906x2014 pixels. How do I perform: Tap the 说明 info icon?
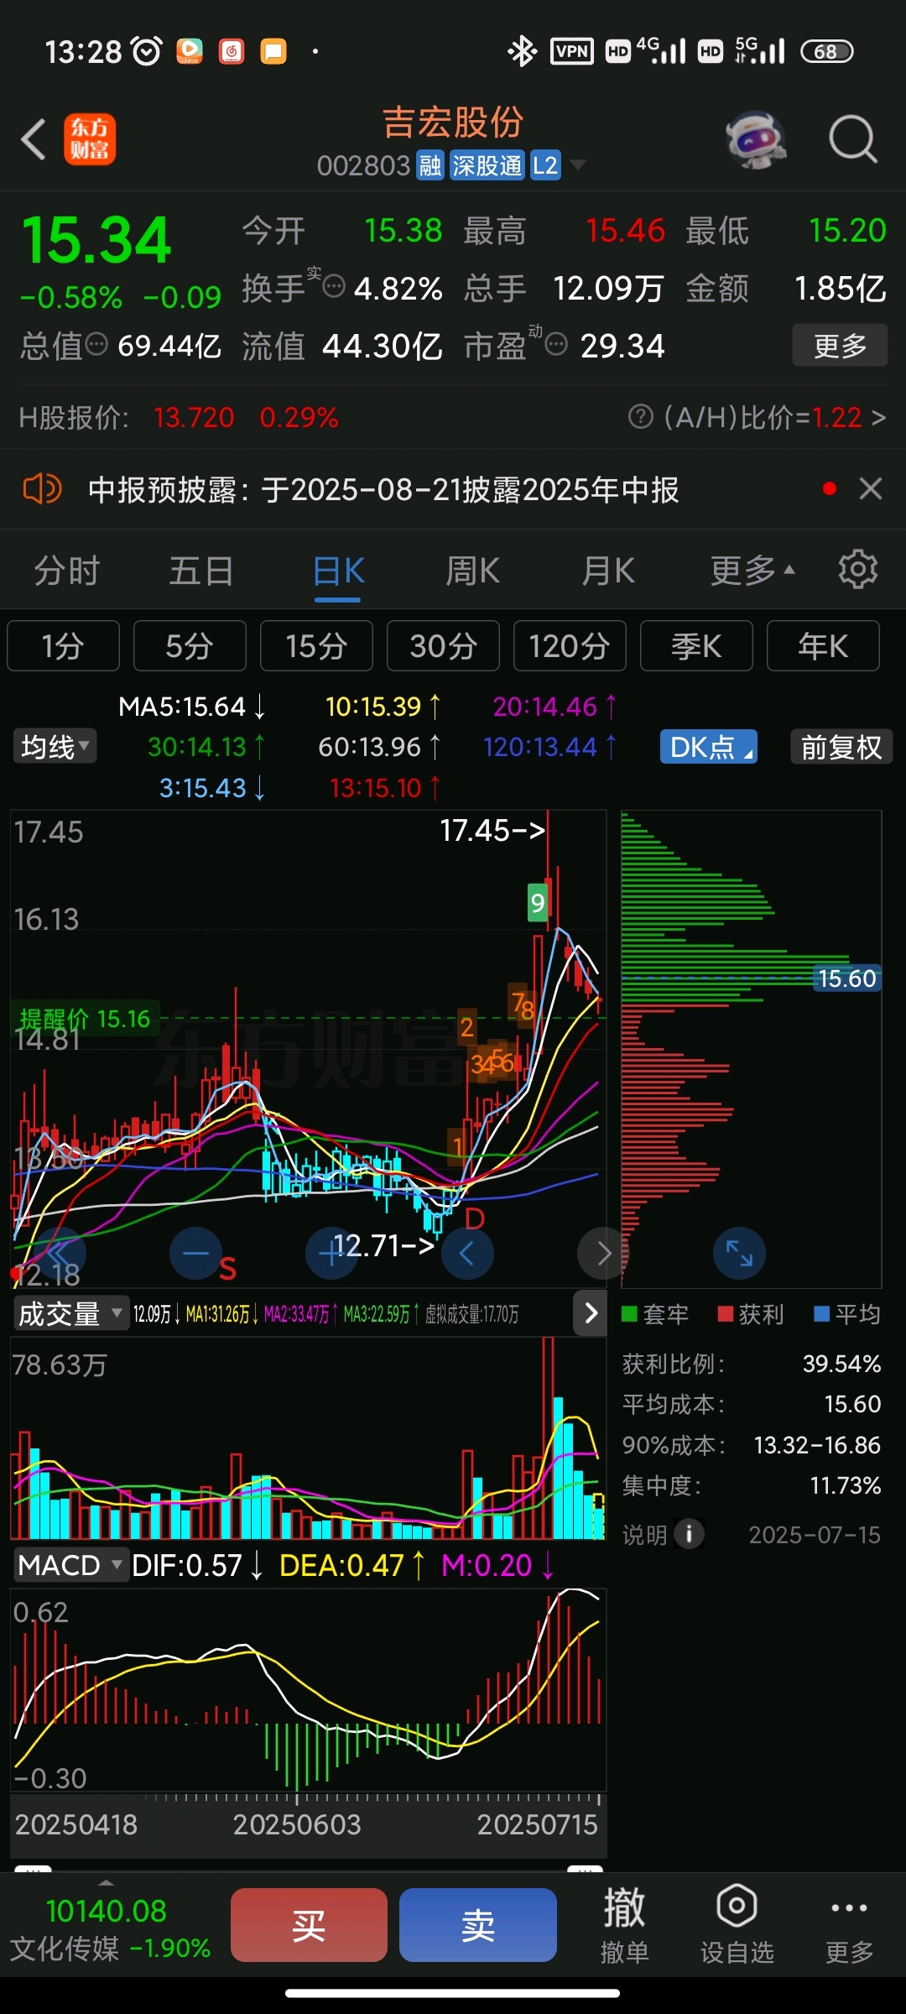click(x=689, y=1535)
